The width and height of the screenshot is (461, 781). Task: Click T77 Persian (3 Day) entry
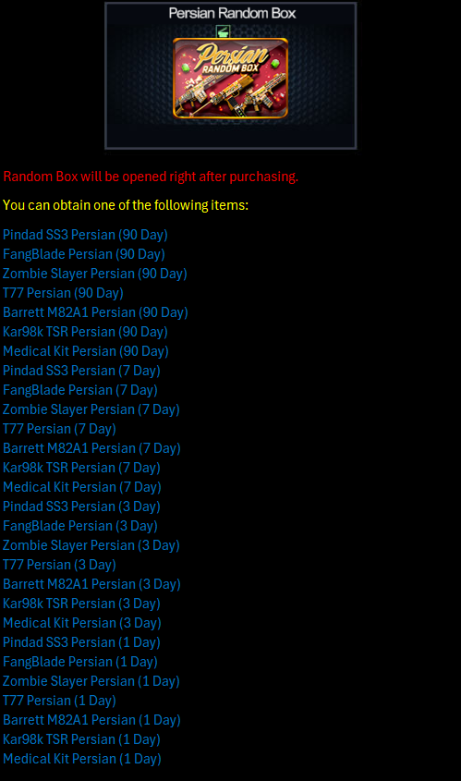59,565
